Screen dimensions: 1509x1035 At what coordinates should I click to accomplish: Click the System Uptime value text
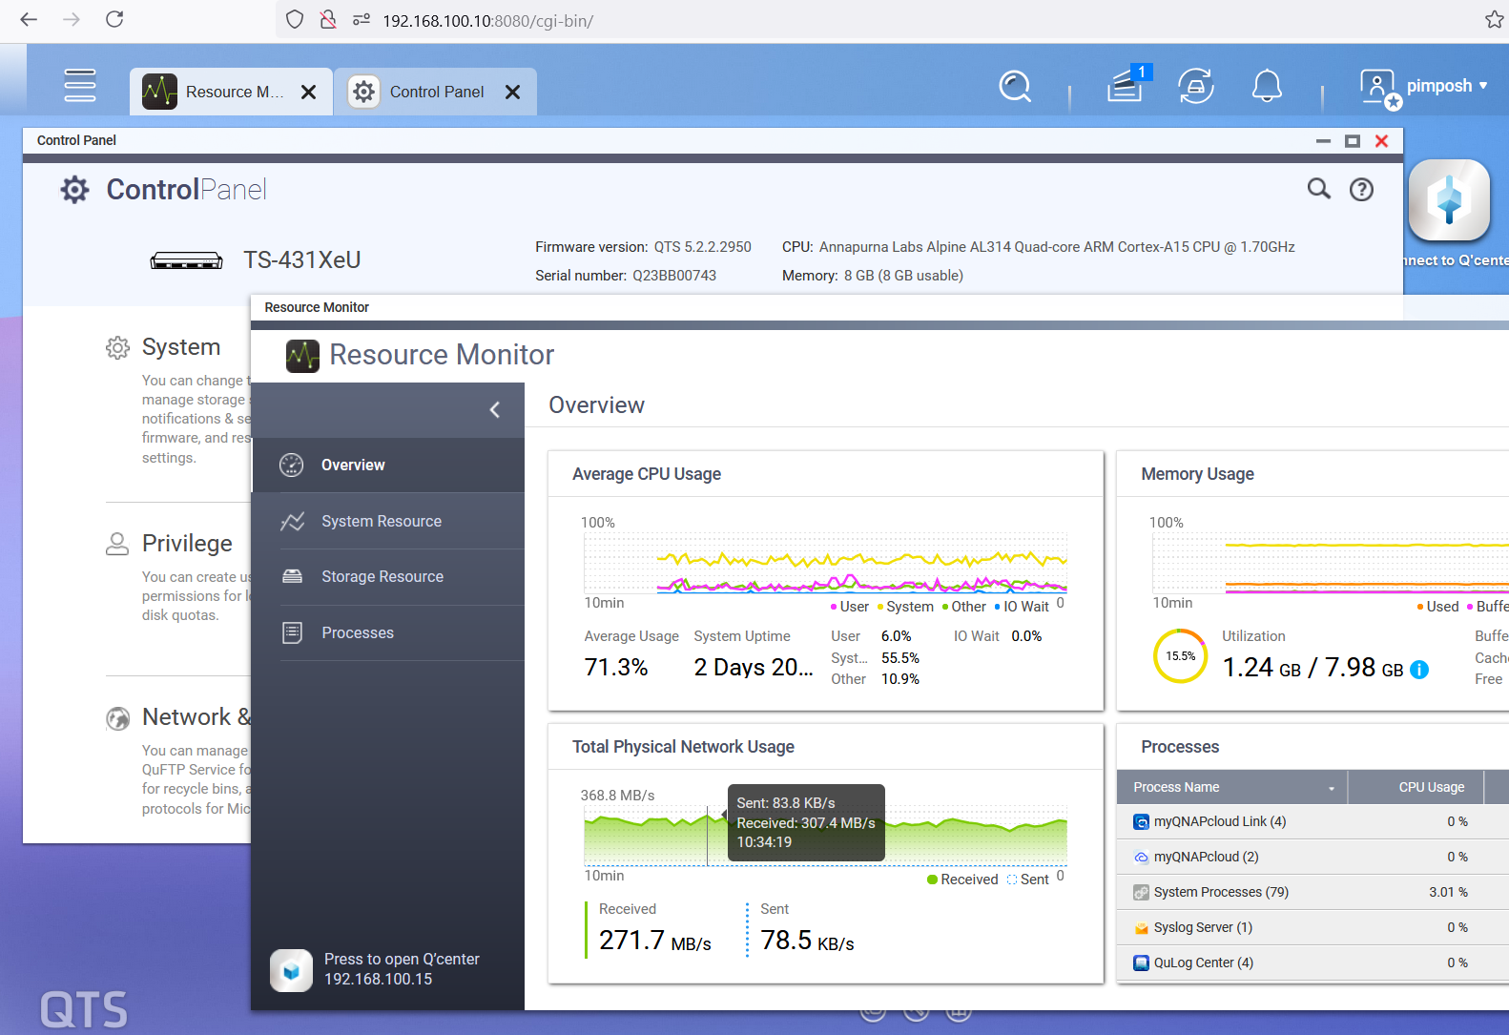754,667
